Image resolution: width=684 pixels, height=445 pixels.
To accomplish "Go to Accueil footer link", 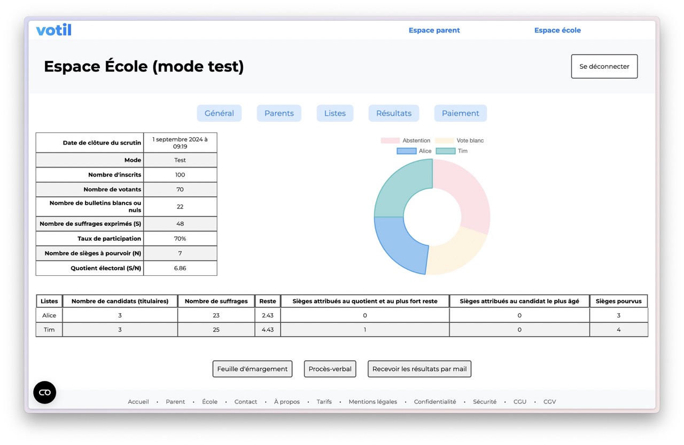I will (x=138, y=402).
